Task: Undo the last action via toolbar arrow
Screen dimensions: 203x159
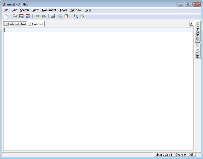Action: tap(37, 16)
